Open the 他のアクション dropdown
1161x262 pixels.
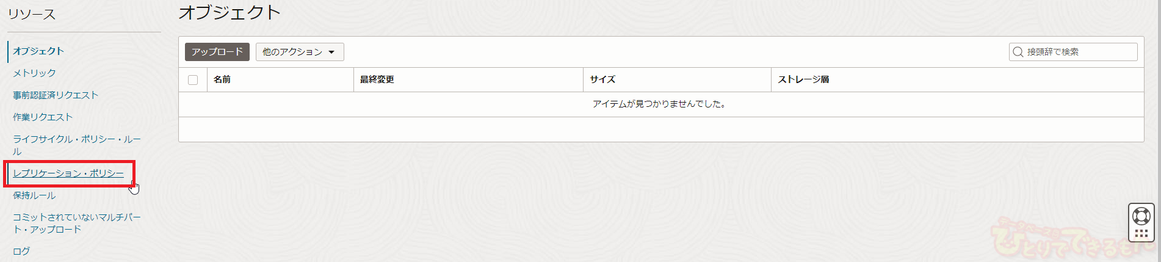(299, 52)
